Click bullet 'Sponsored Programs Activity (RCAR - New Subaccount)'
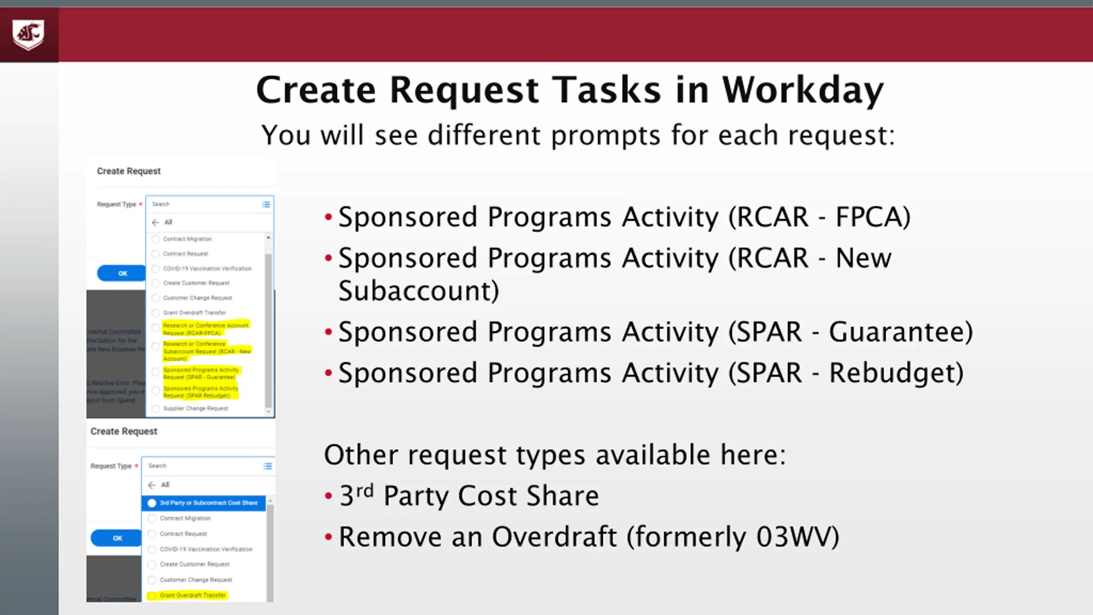1093x615 pixels. point(615,275)
